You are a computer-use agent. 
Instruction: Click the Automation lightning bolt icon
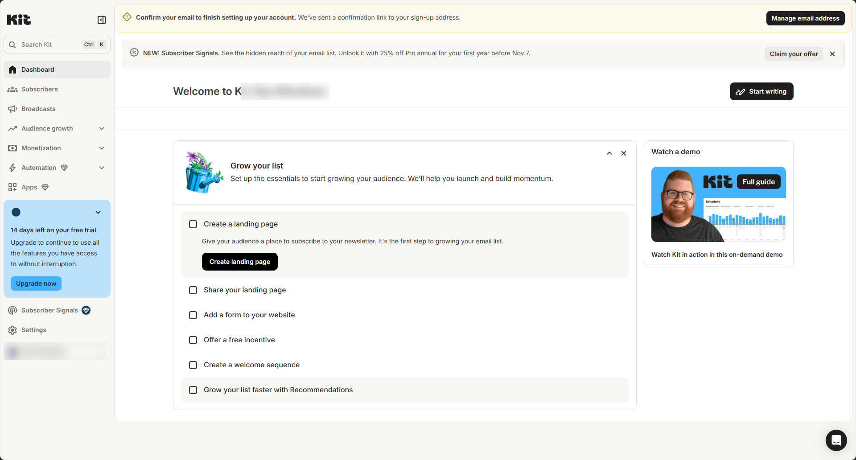(x=12, y=168)
